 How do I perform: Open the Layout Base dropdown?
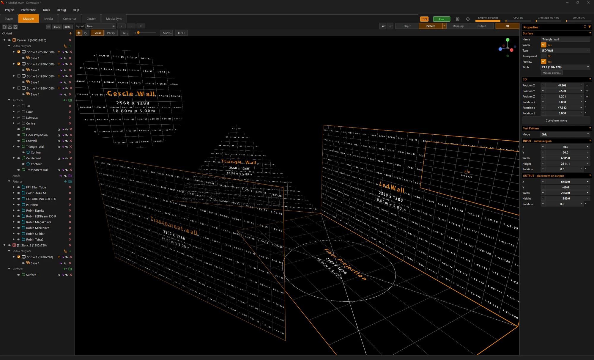[x=100, y=26]
